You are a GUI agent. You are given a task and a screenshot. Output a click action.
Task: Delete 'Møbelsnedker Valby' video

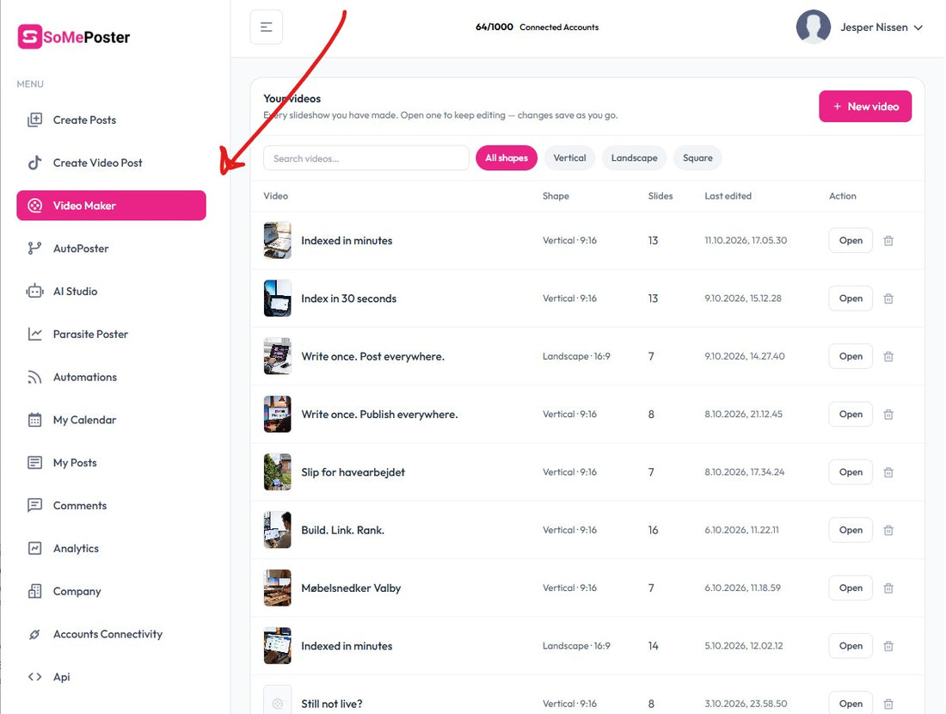(x=888, y=588)
